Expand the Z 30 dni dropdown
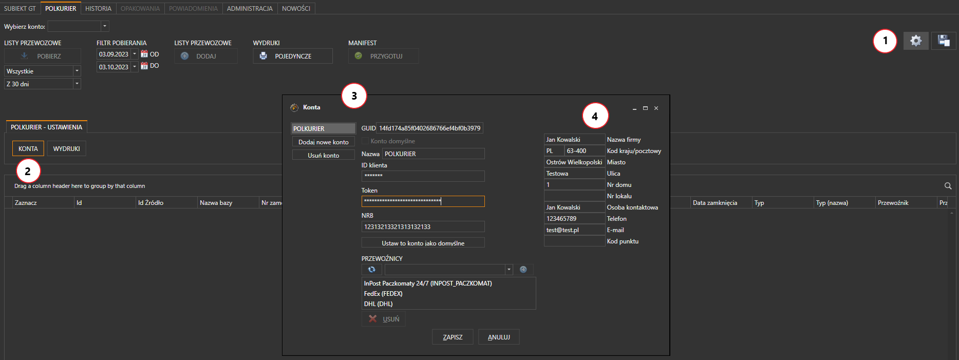This screenshot has height=360, width=959. [77, 84]
